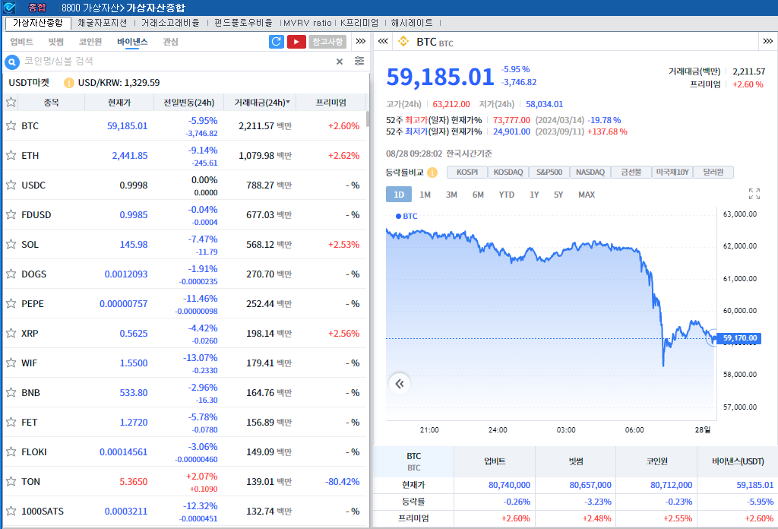Image resolution: width=778 pixels, height=529 pixels.
Task: Click >>> arrows at far right of BTC header
Action: tap(767, 41)
